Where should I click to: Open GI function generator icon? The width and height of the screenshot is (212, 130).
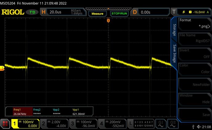pyautogui.click(x=161, y=124)
